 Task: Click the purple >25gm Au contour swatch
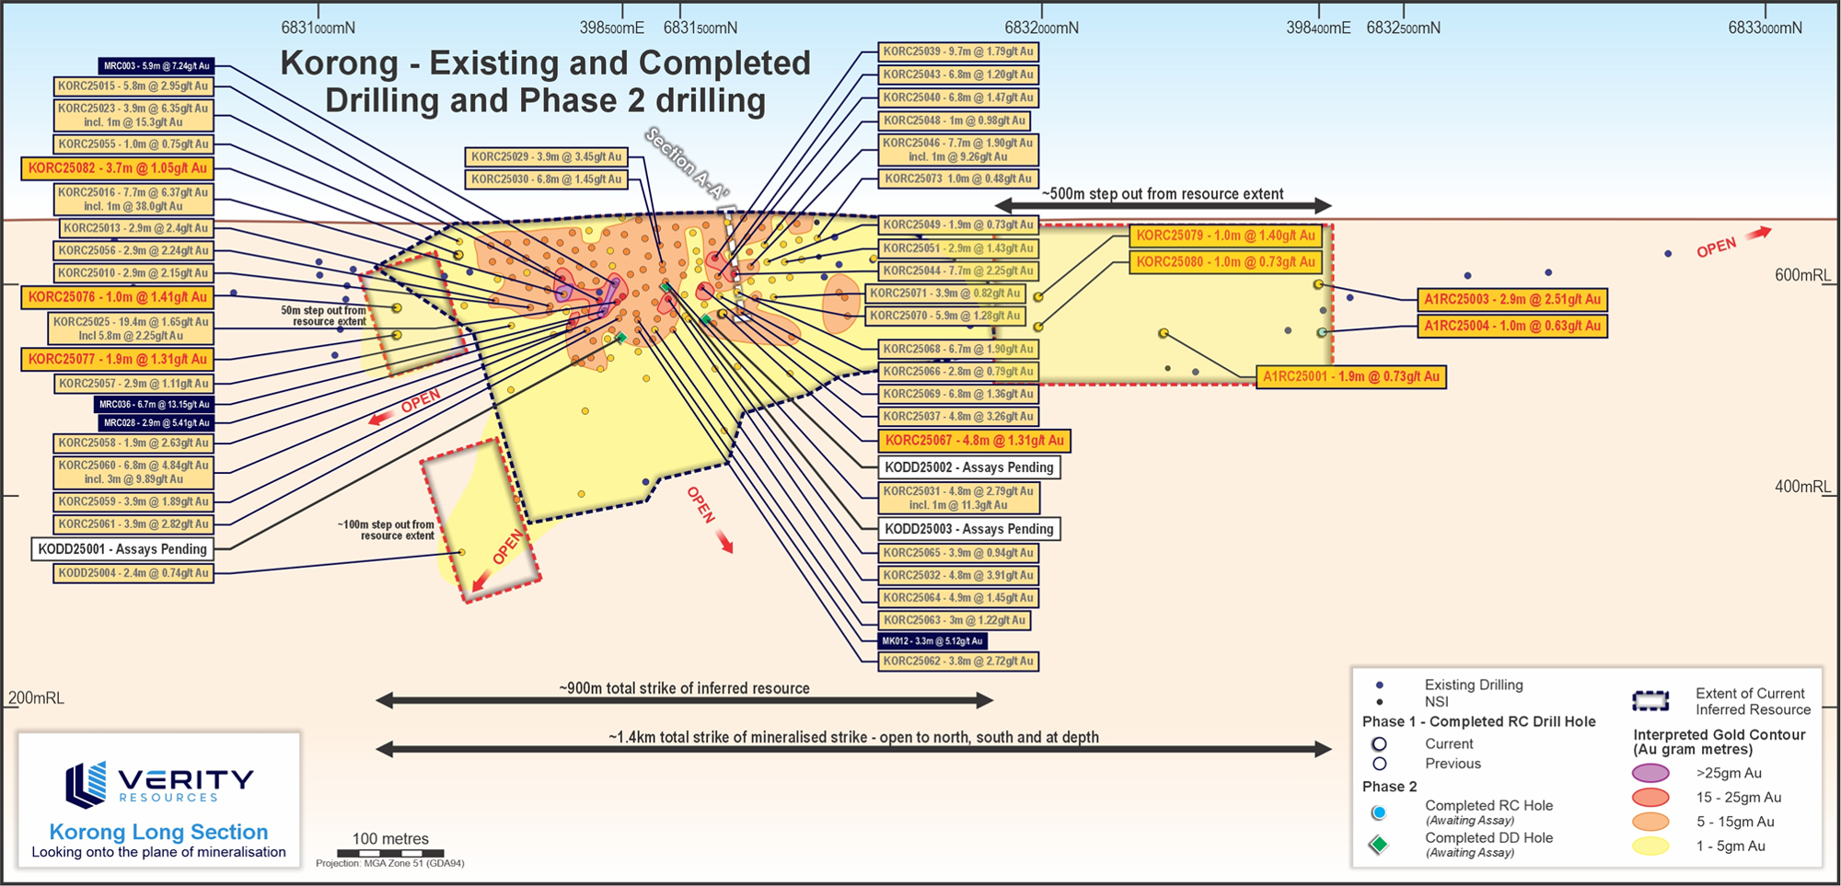pyautogui.click(x=1650, y=773)
